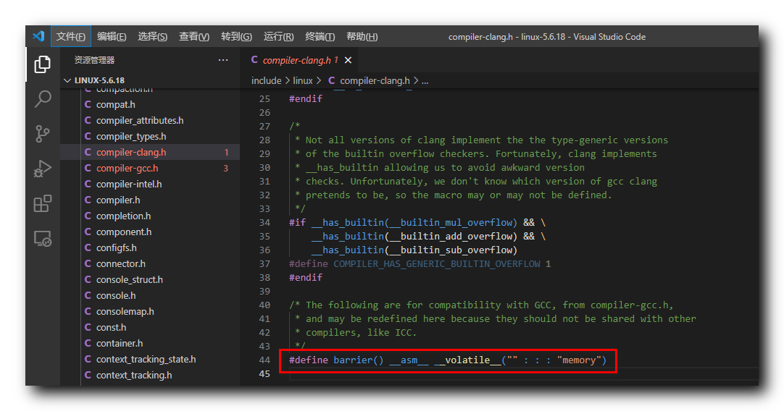Click the VS Code logo icon
The width and height of the screenshot is (784, 411).
pos(38,36)
